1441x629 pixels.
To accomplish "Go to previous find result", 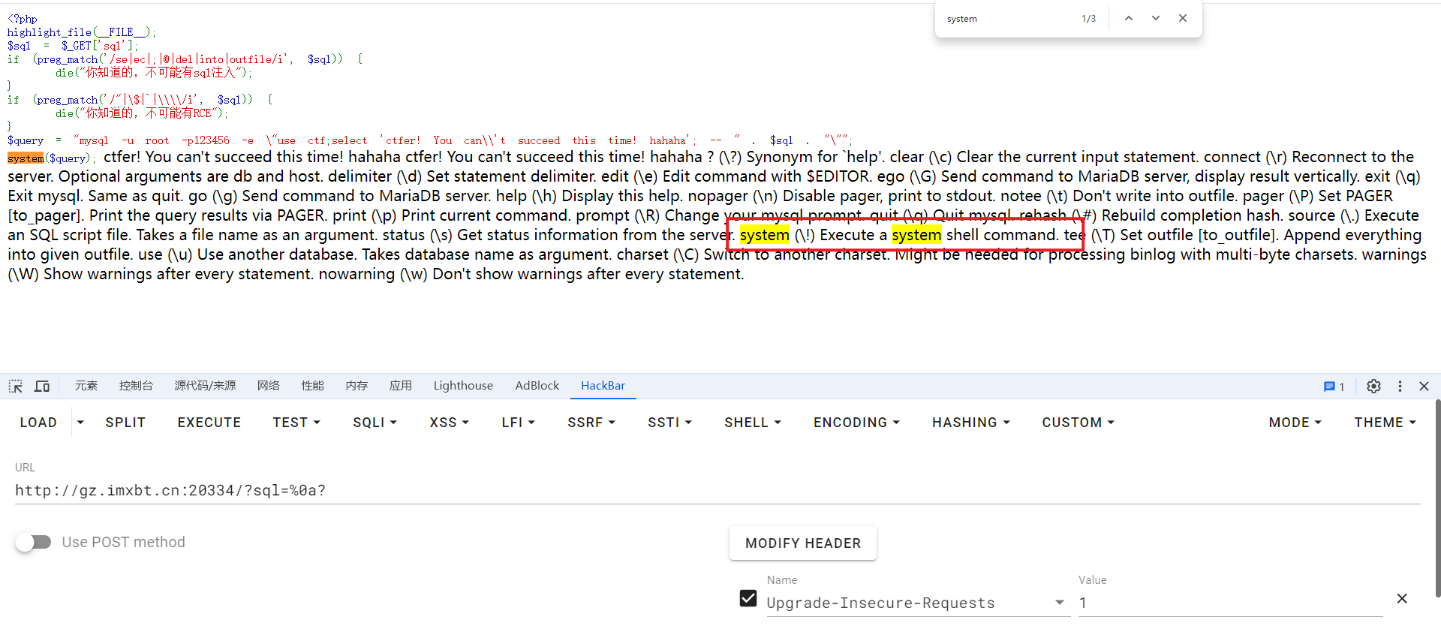I will [1128, 19].
